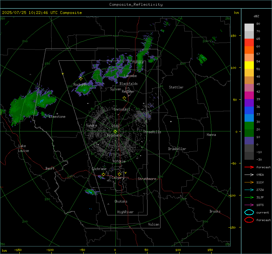Click the cyan current ellipse icon

(249, 212)
